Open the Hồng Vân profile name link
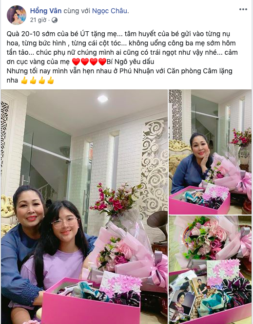253x324 pixels. click(x=46, y=11)
